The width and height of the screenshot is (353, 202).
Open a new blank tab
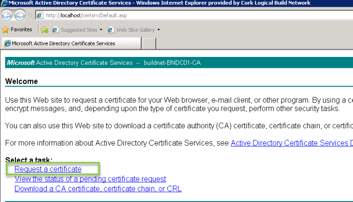[x=149, y=43]
